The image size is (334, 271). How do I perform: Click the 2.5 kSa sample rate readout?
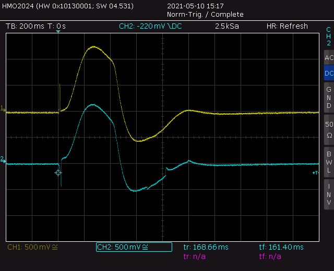pyautogui.click(x=227, y=26)
